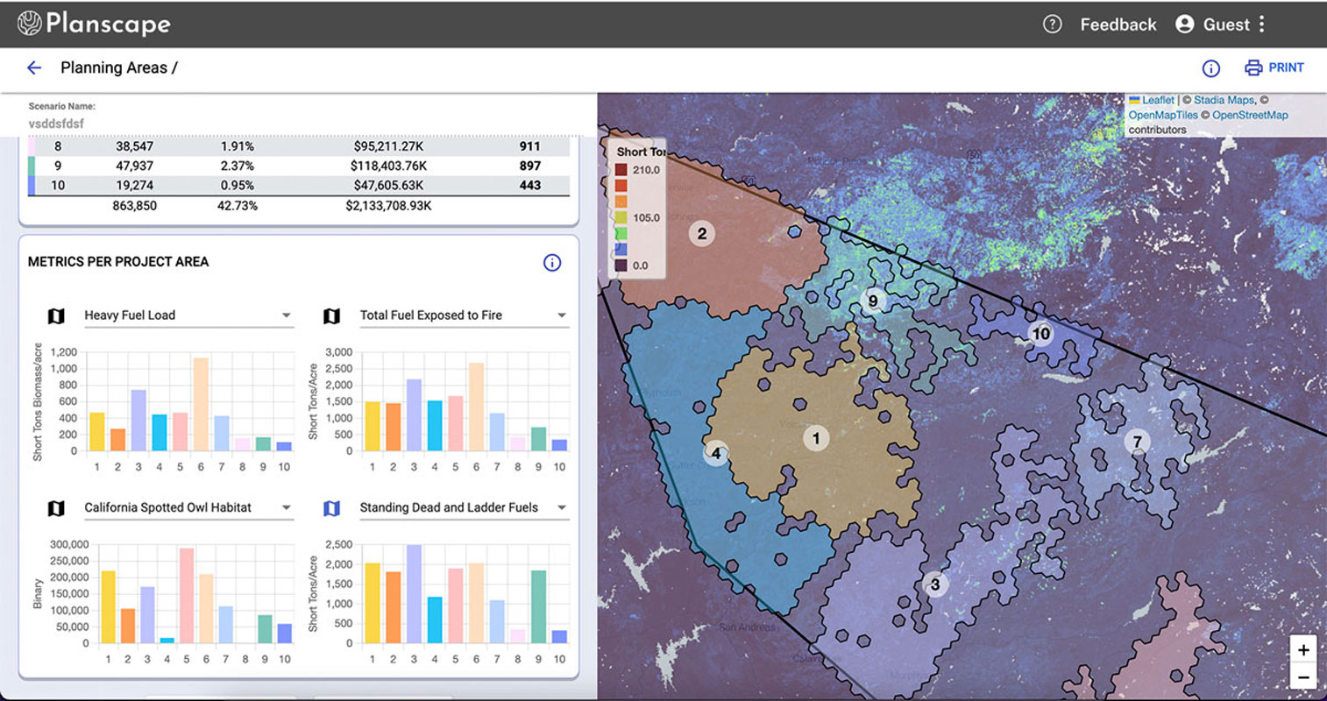Viewport: 1327px width, 701px height.
Task: Open the Planscape help icon
Action: click(x=1052, y=24)
